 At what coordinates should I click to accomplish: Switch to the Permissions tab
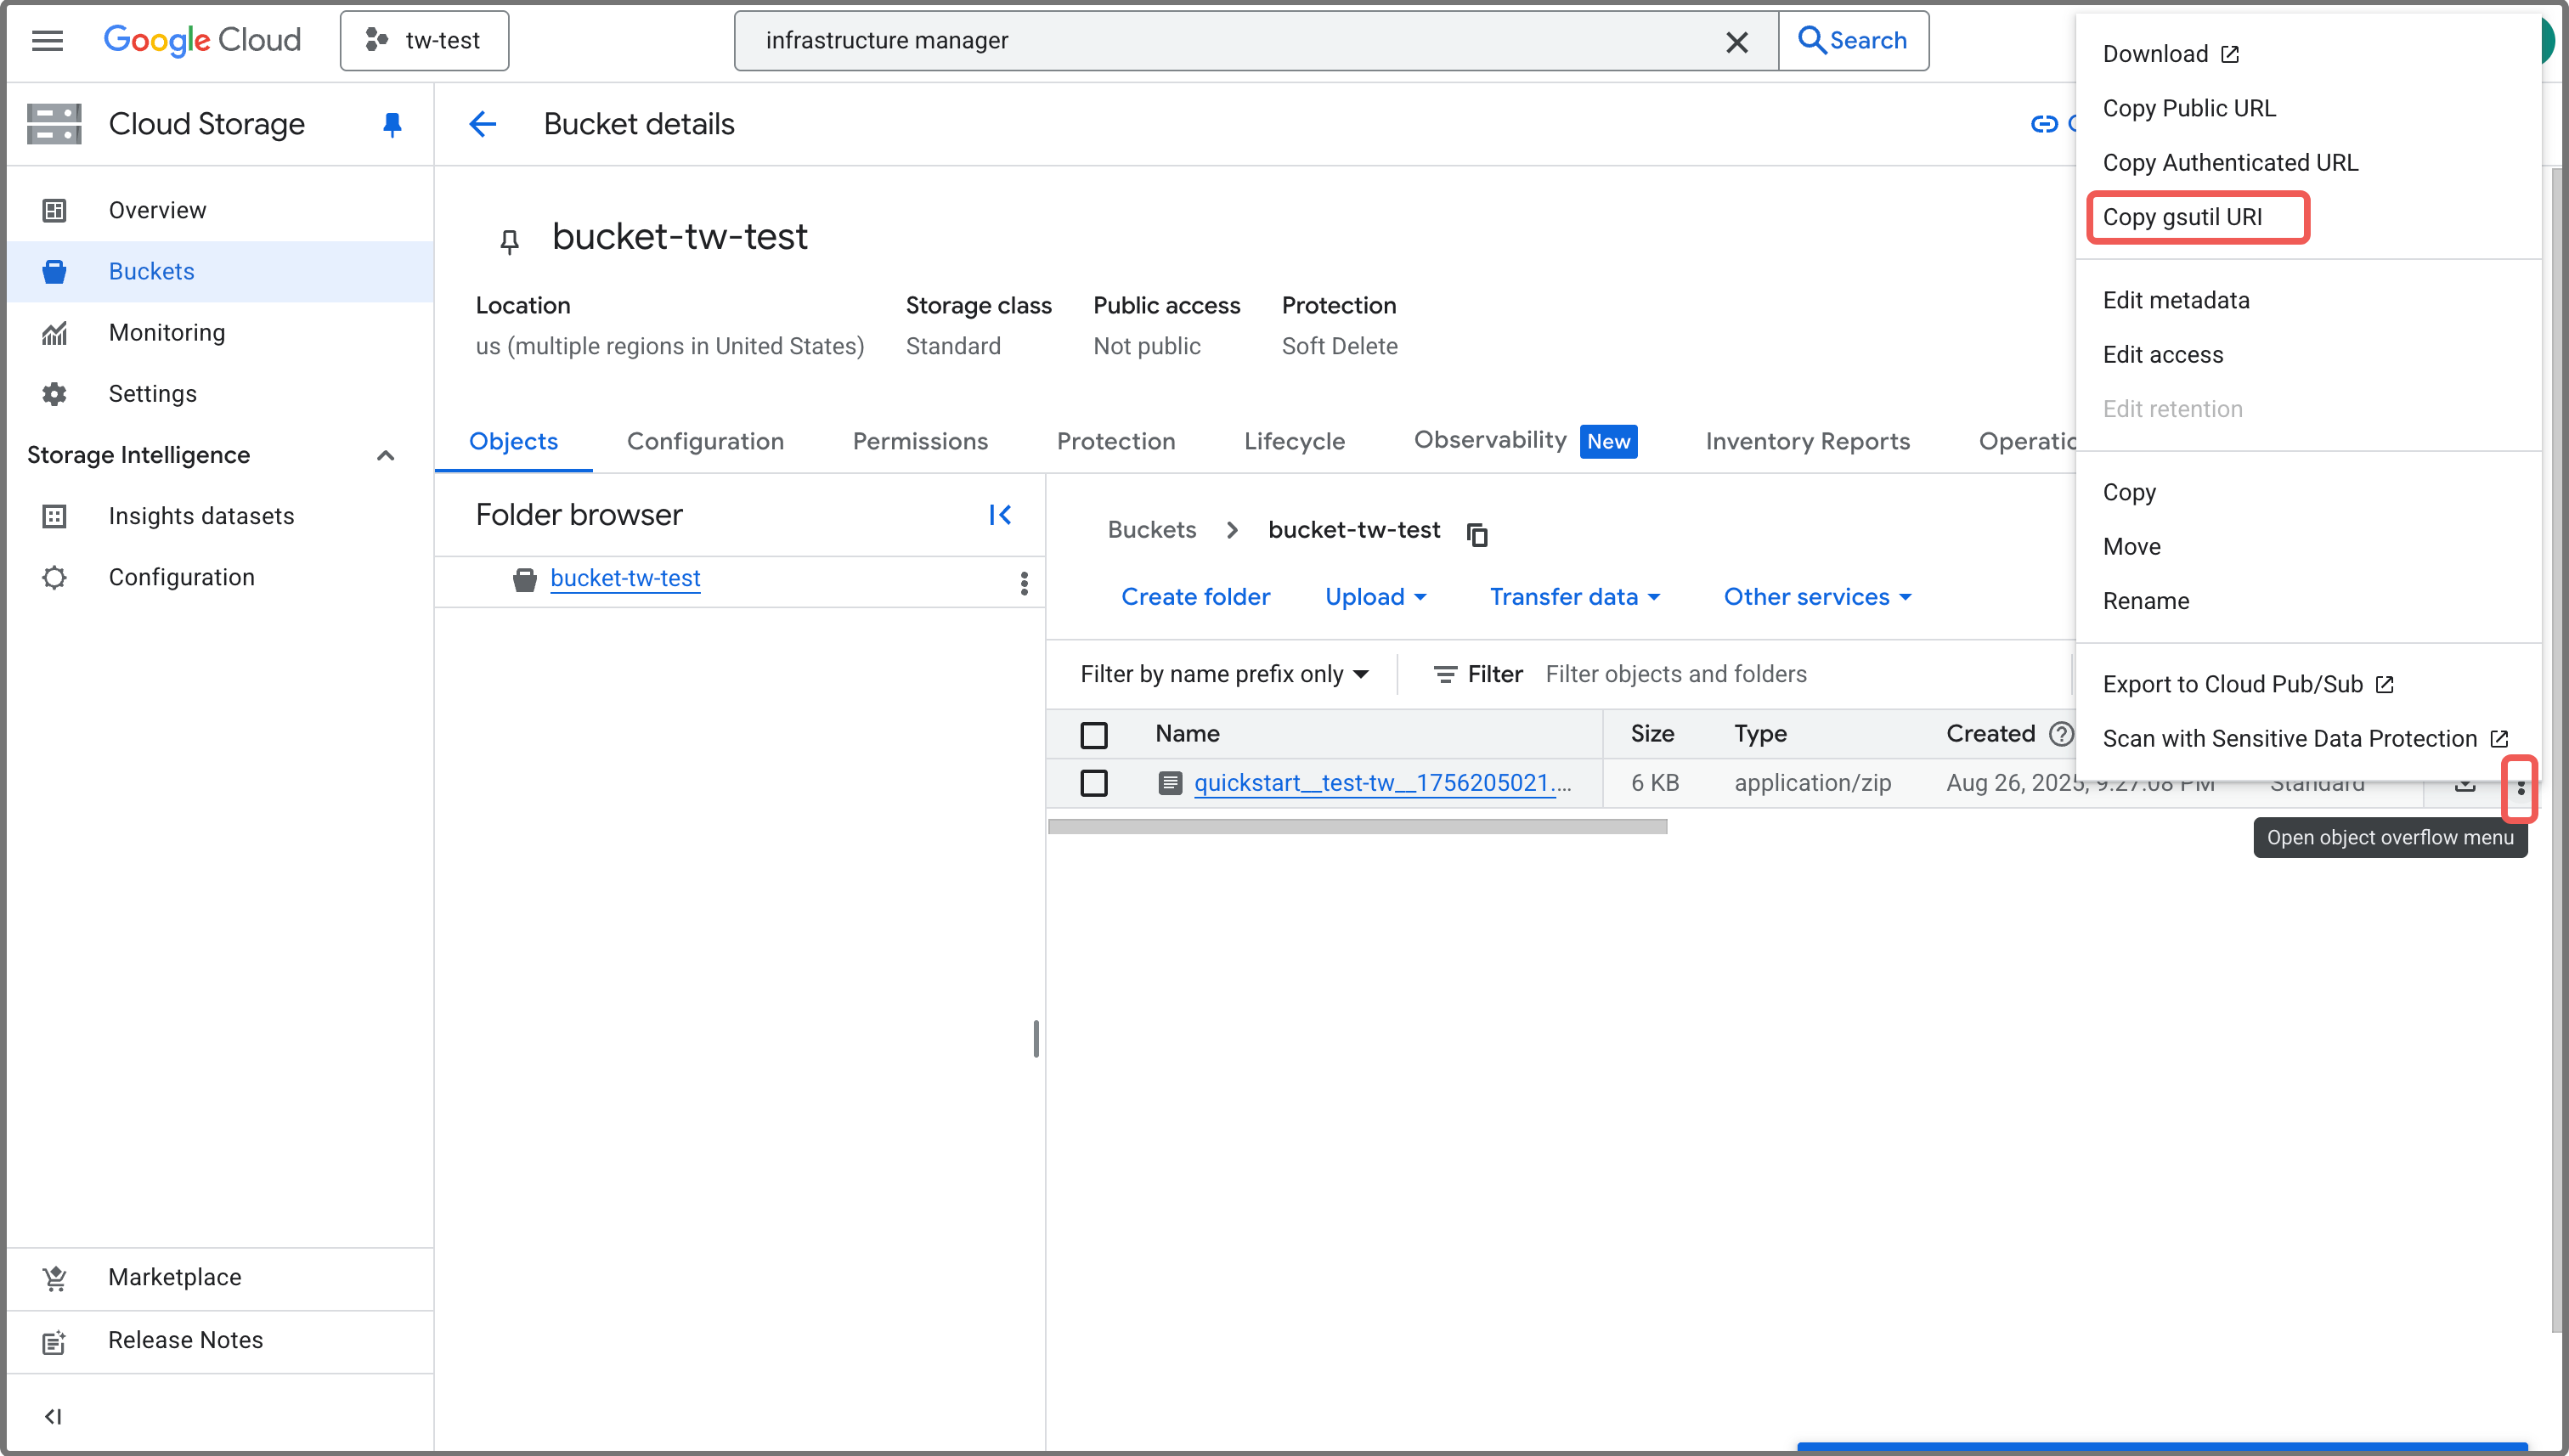919,441
